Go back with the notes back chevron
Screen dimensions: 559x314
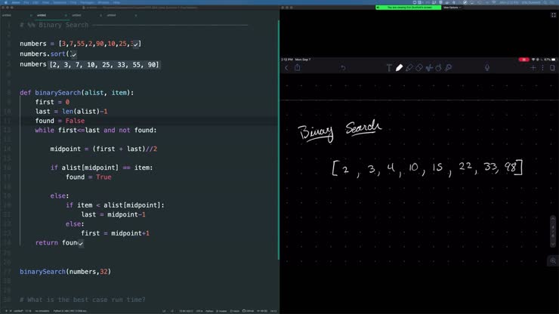click(286, 68)
